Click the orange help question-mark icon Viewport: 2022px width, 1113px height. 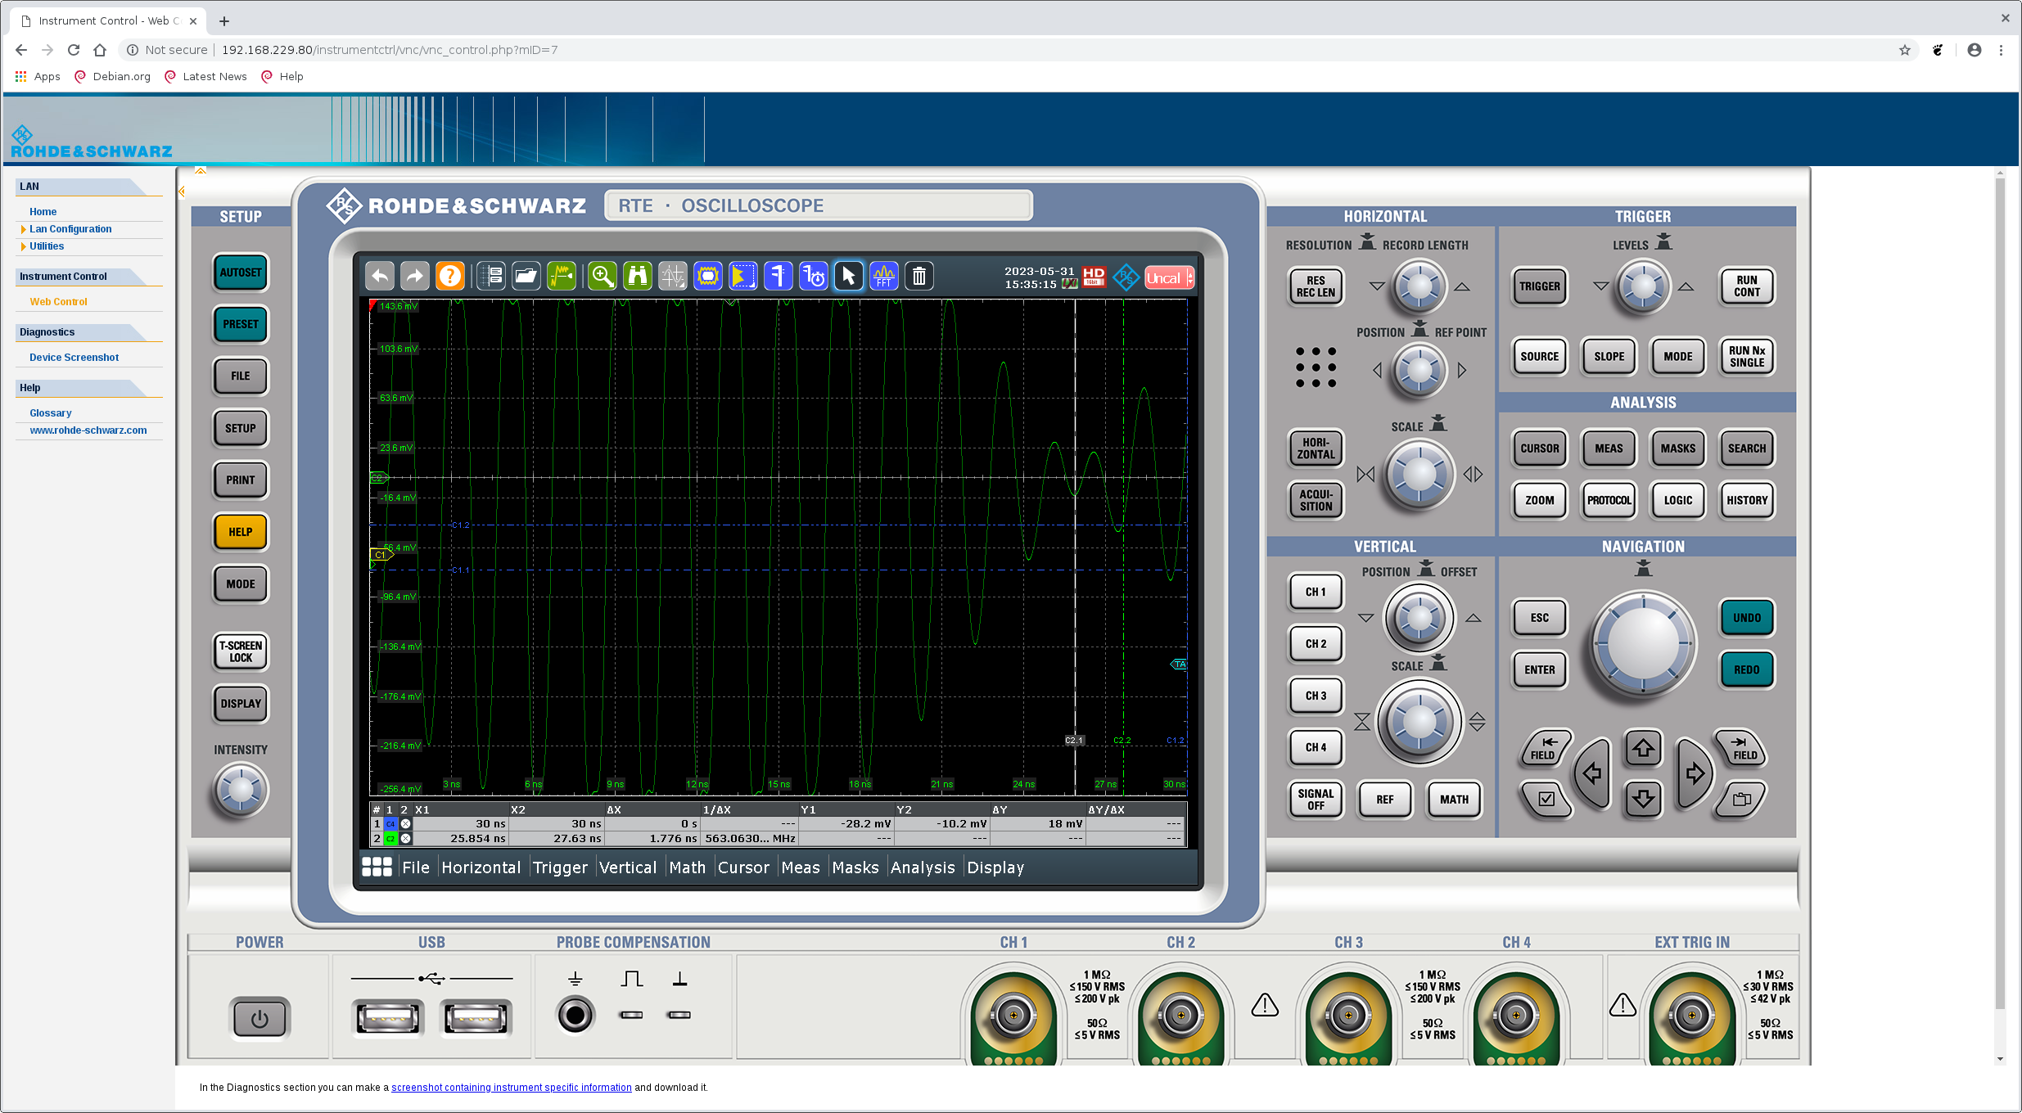click(449, 277)
